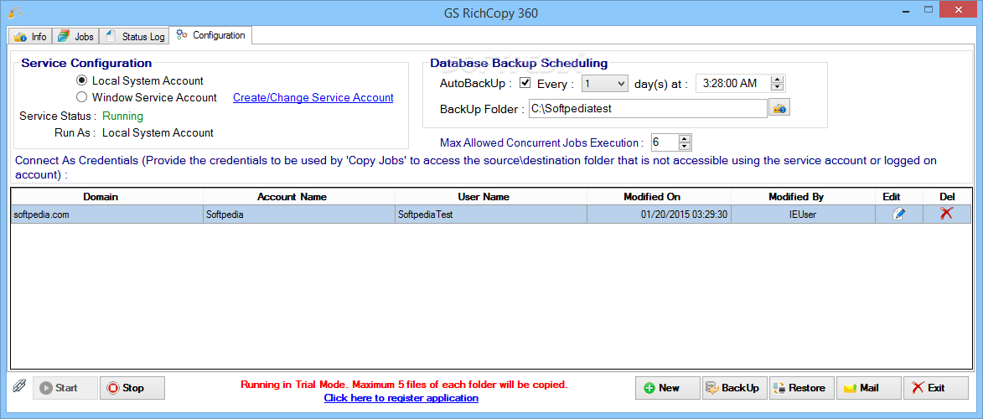Toggle the AutoBackUp checkbox
The height and width of the screenshot is (419, 983).
coord(525,83)
